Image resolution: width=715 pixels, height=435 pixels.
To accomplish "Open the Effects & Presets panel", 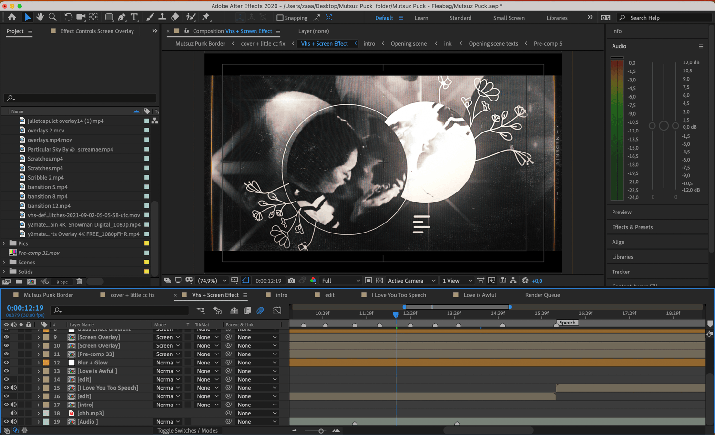I will [632, 227].
